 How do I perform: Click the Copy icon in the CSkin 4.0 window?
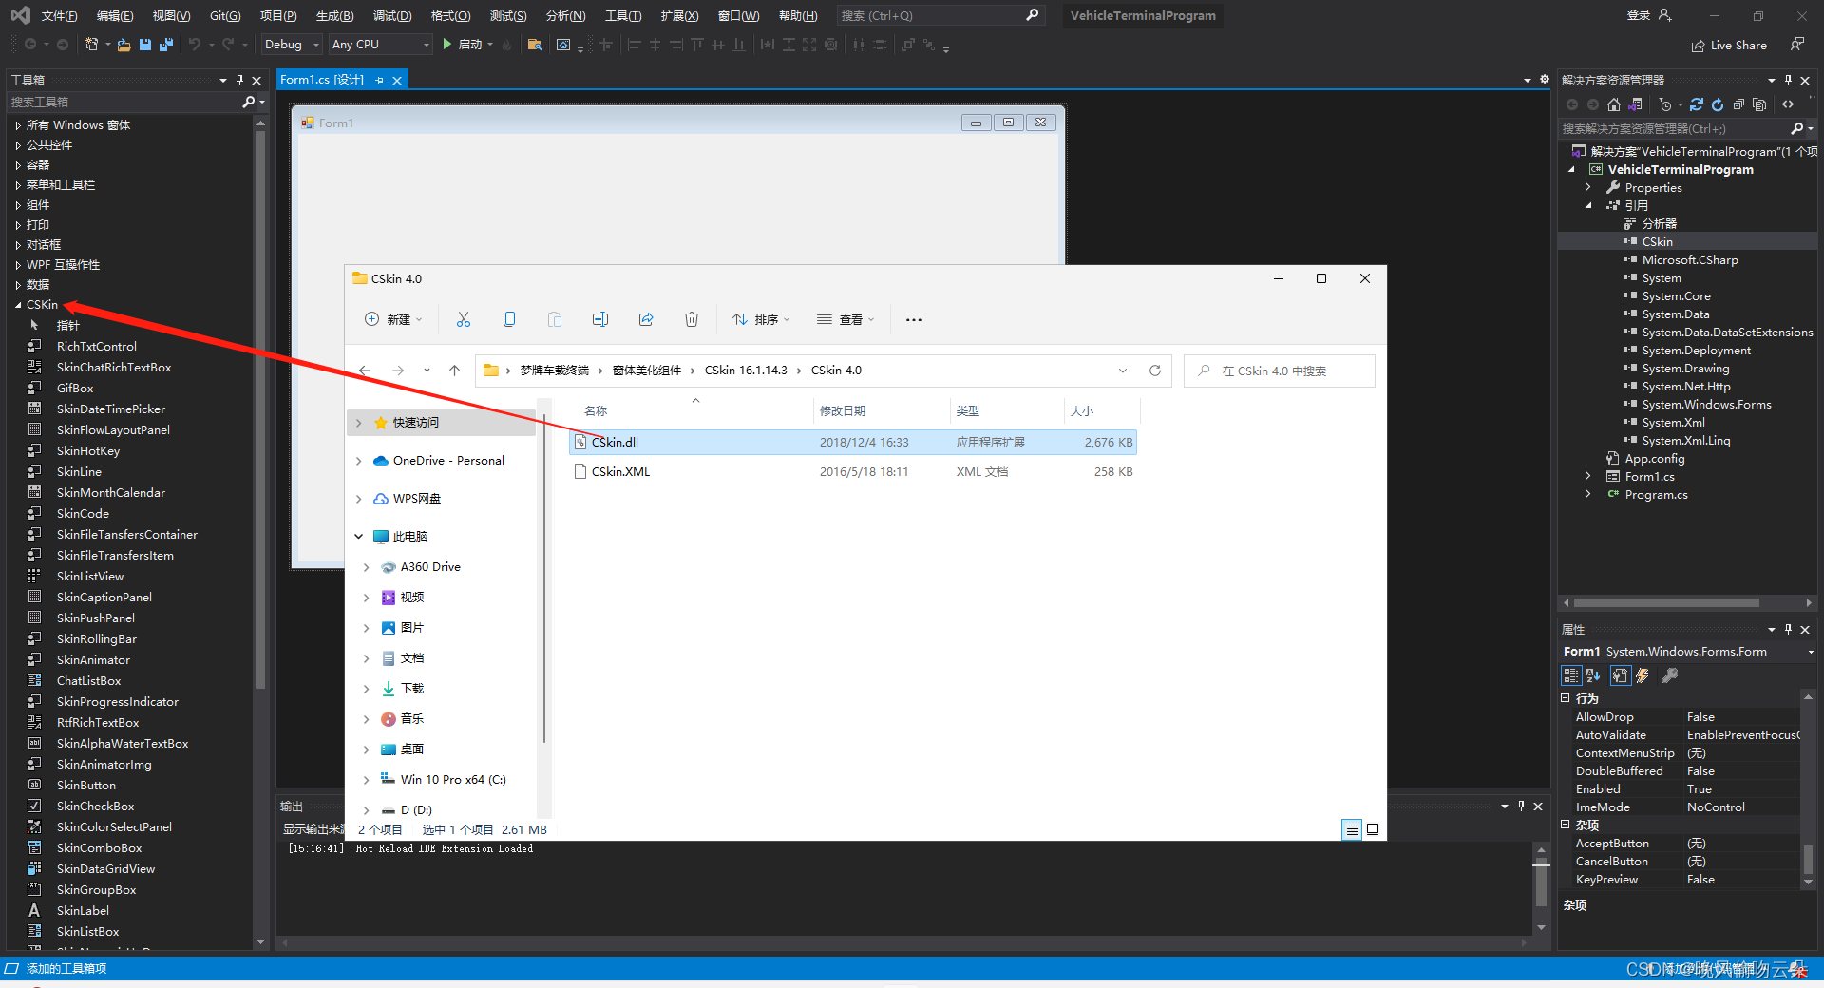pyautogui.click(x=509, y=319)
